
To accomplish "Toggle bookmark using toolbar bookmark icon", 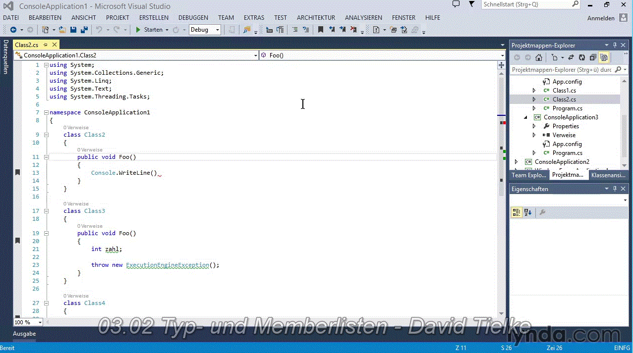I will [x=321, y=30].
